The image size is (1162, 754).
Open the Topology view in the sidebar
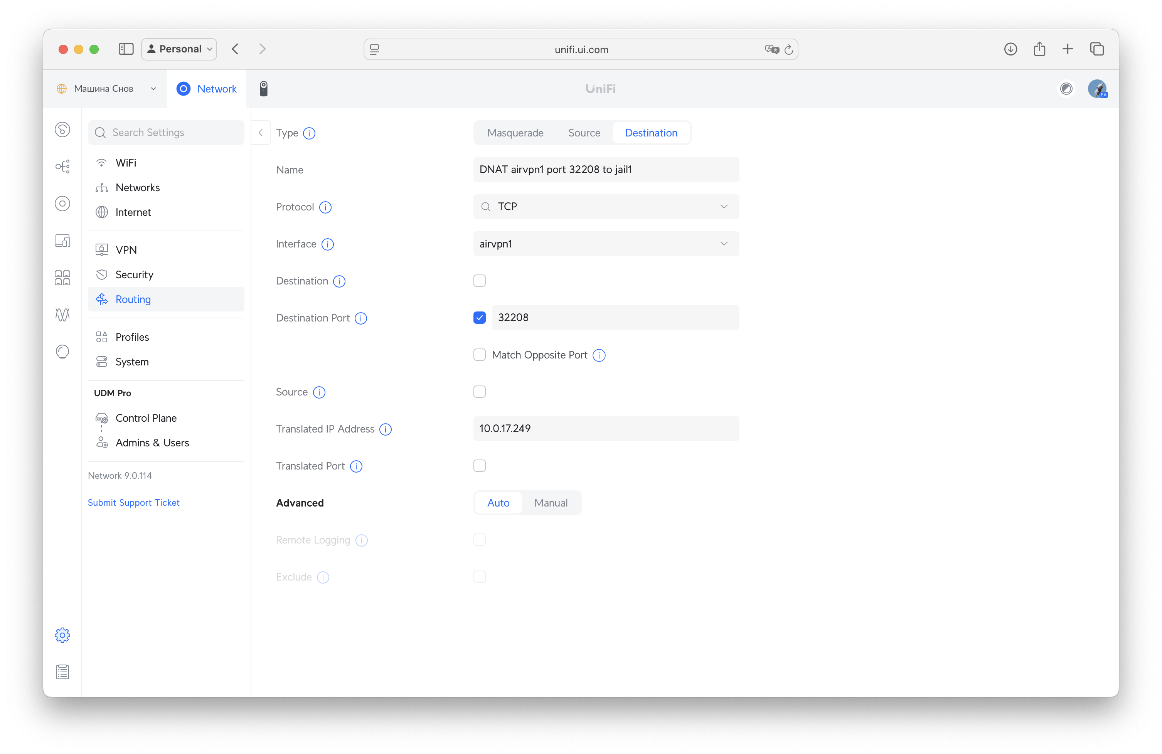click(62, 166)
